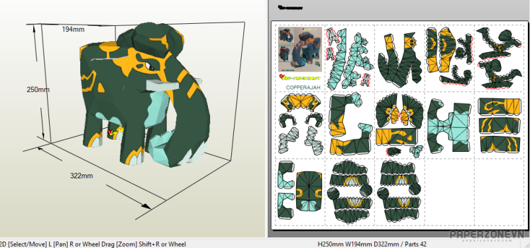The height and width of the screenshot is (248, 530).
Task: Select the yellow rectangular piece with green markings
Action: 397,137
